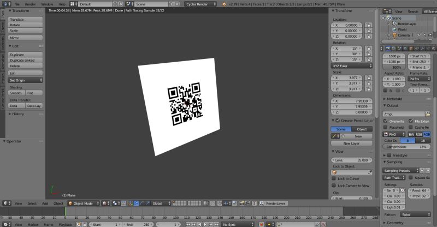Viewport: 437px width, 227px height.
Task: Toggle the Grease Pencil Layers checkbox
Action: pos(338,121)
